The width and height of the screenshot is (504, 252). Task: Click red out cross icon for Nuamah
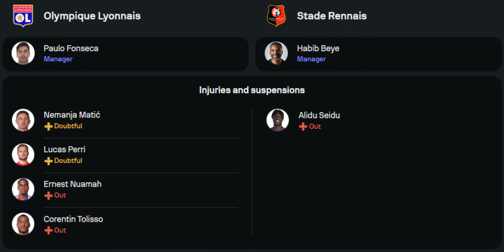pos(48,196)
